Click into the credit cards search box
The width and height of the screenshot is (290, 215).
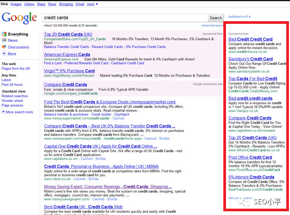point(125,18)
